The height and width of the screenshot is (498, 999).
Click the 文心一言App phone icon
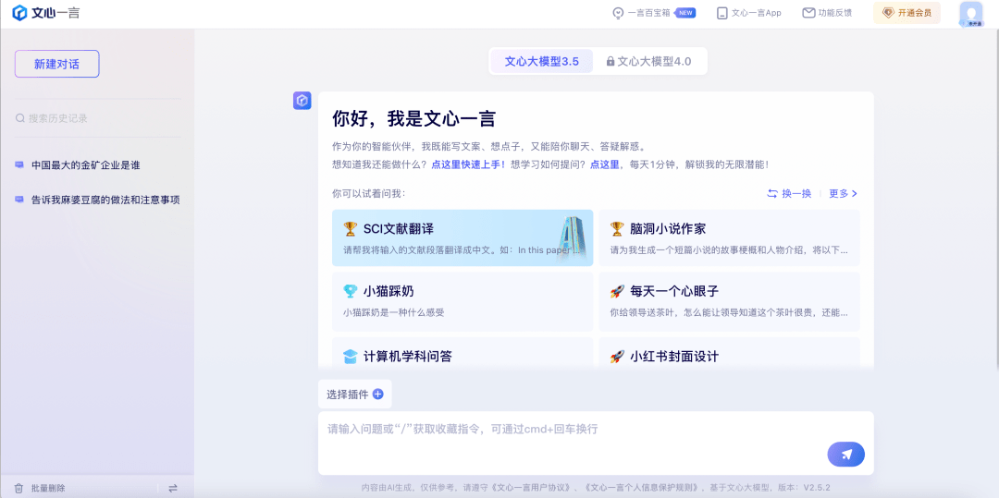721,13
